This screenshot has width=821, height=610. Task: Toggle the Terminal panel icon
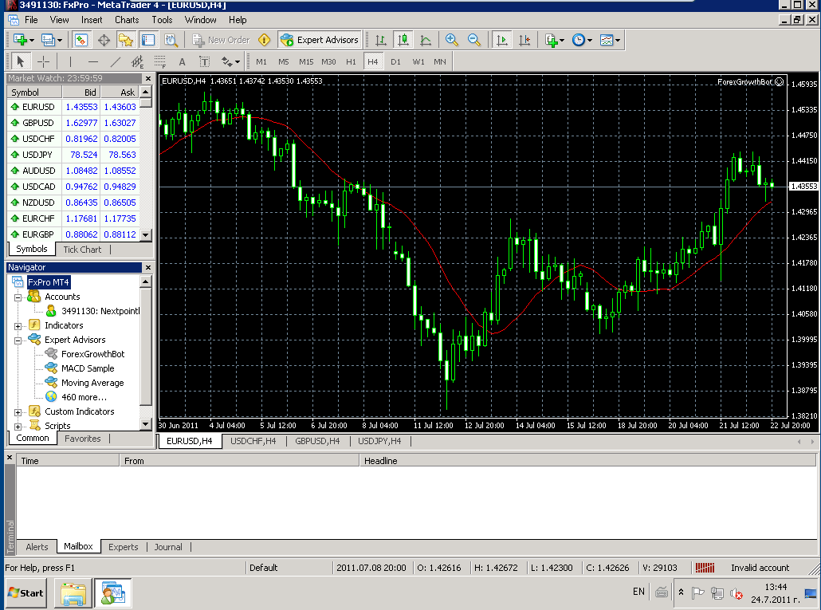pyautogui.click(x=148, y=40)
